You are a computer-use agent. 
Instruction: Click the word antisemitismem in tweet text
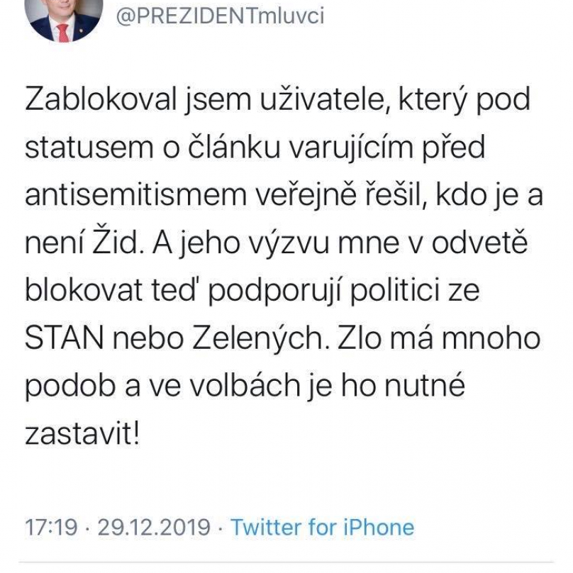pyautogui.click(x=135, y=195)
